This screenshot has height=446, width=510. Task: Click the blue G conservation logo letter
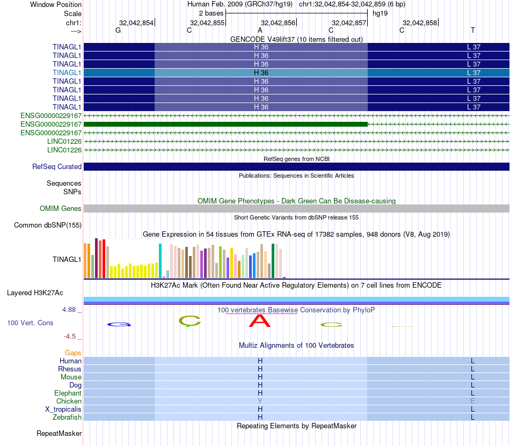(119, 324)
